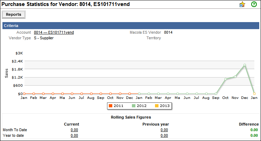Click the yellow 2013 legend swatch
This screenshot has height=141, width=261.
(156, 106)
